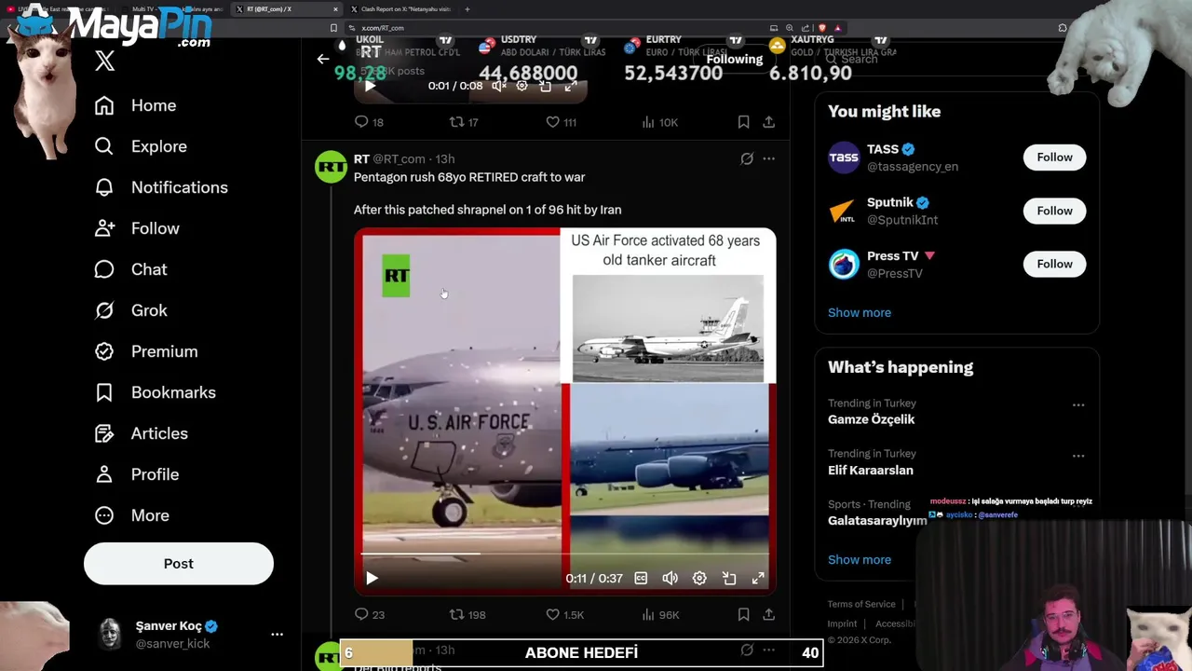Open Chat in sidebar
1192x671 pixels.
[130, 269]
